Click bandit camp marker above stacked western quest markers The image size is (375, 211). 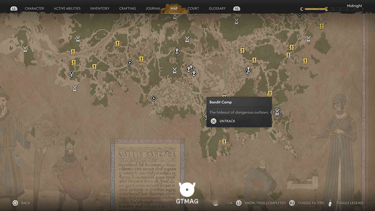tap(78, 39)
